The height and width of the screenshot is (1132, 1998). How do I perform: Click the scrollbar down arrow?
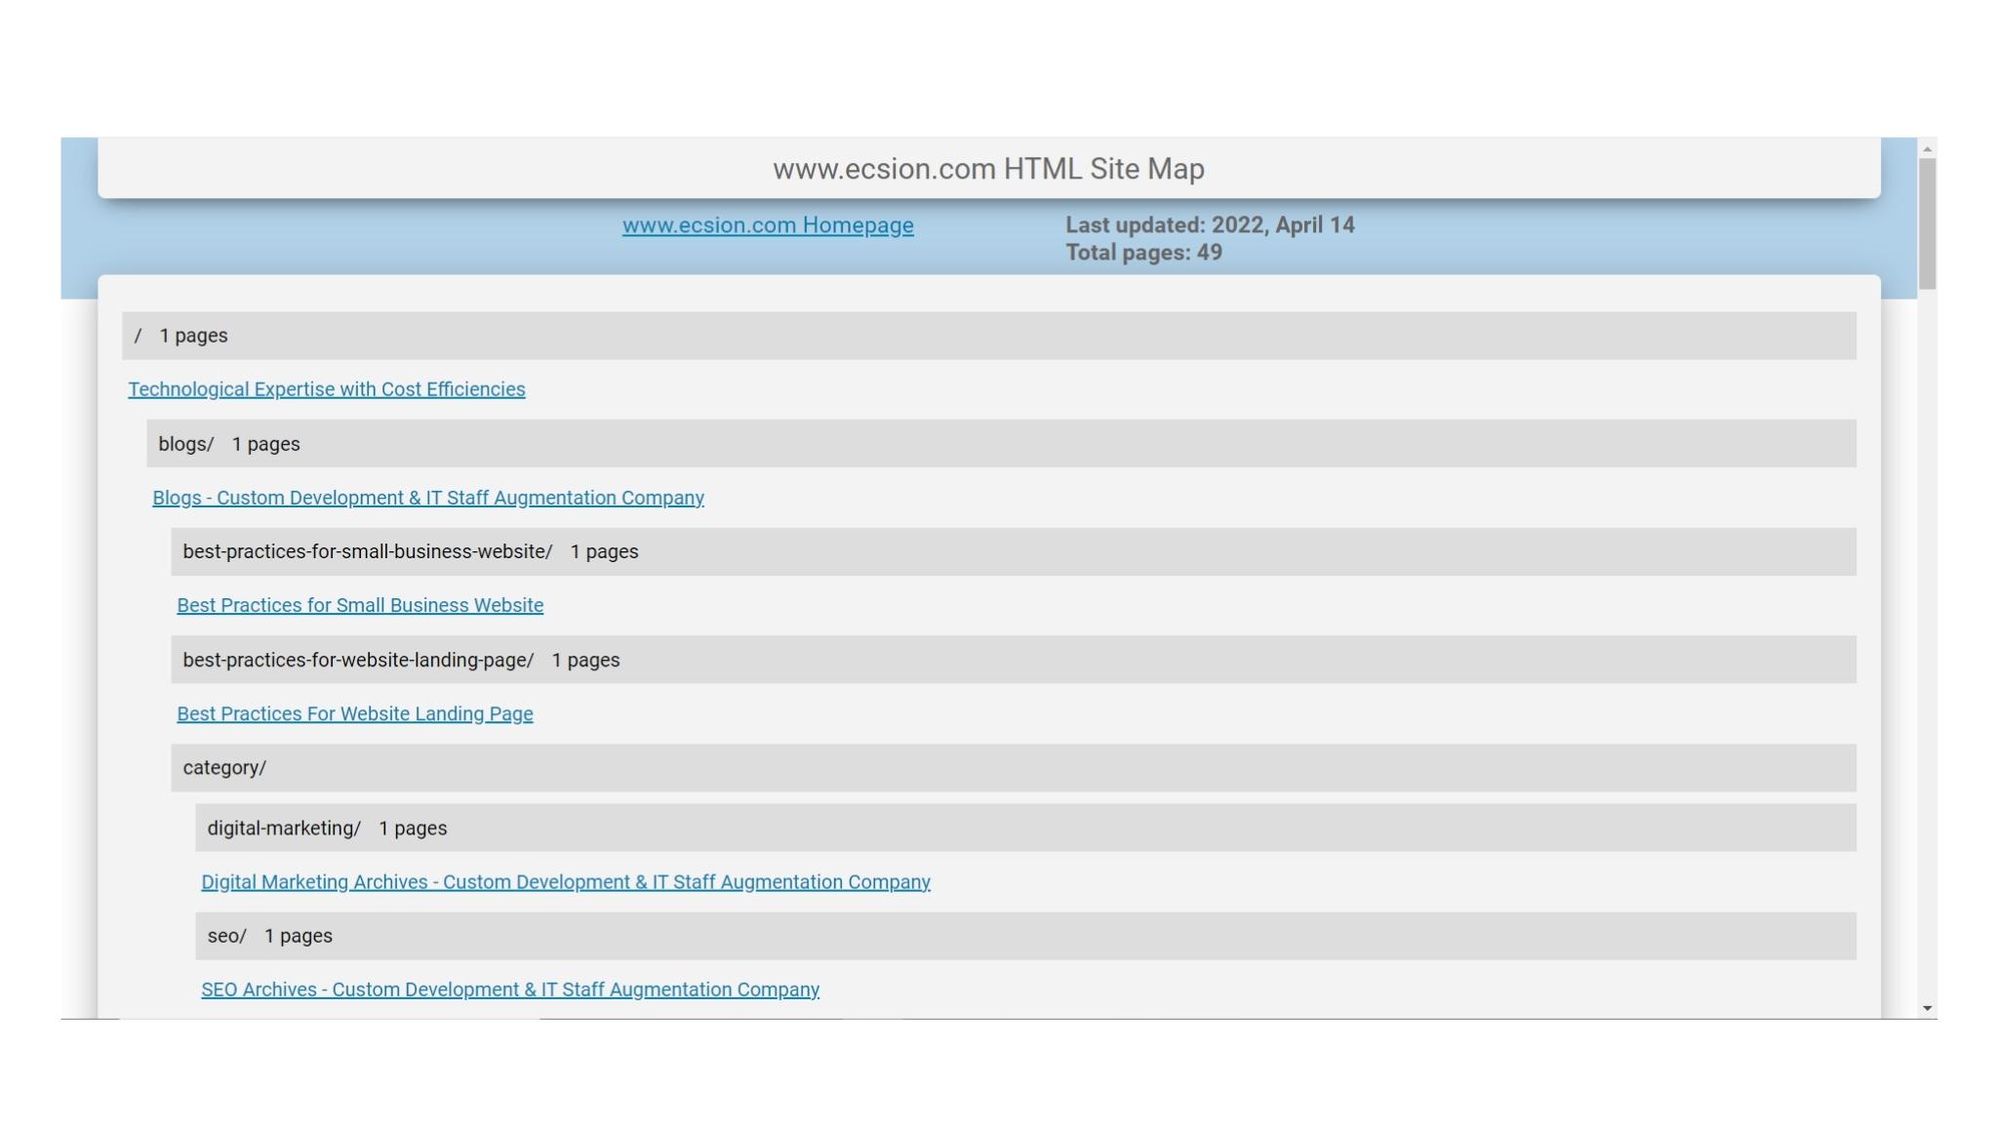1927,1008
